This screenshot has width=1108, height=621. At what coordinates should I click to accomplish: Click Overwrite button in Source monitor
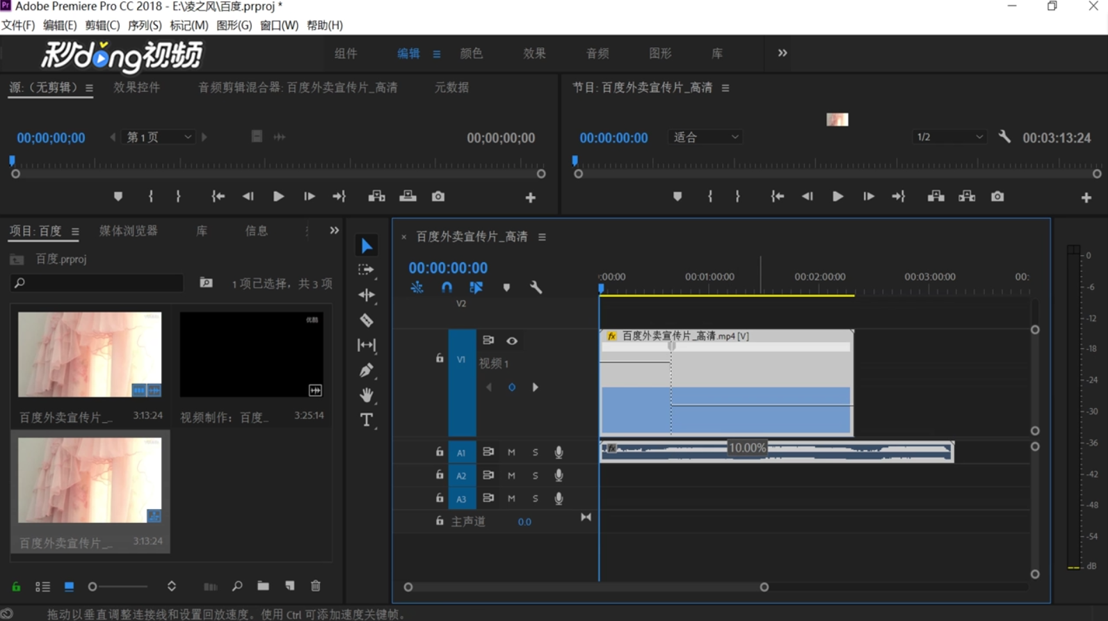coord(408,197)
